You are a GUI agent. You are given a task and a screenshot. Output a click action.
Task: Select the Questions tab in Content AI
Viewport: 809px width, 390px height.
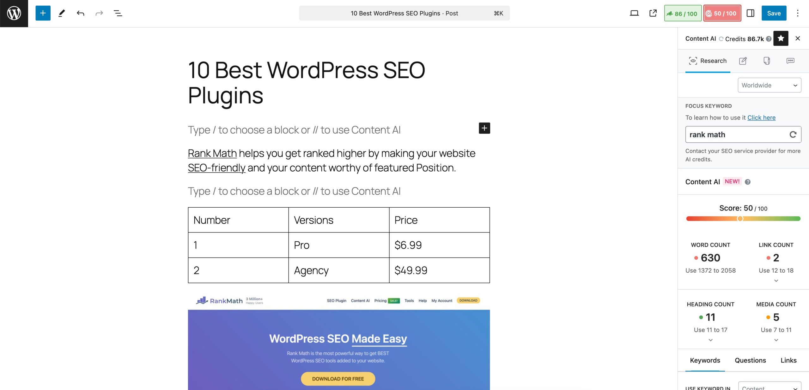click(x=751, y=360)
